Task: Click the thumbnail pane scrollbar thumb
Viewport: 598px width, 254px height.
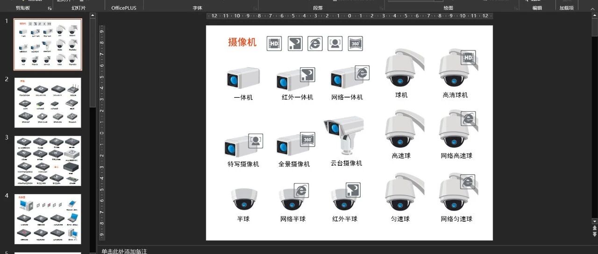Action: point(93,63)
